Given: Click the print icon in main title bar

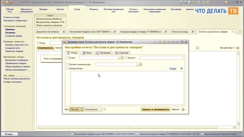Looking at the screenshot, I should pos(186,2).
